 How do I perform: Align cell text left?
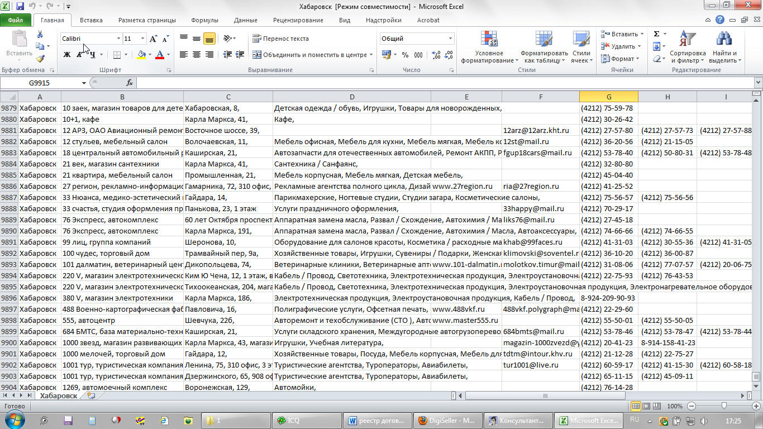(x=184, y=55)
